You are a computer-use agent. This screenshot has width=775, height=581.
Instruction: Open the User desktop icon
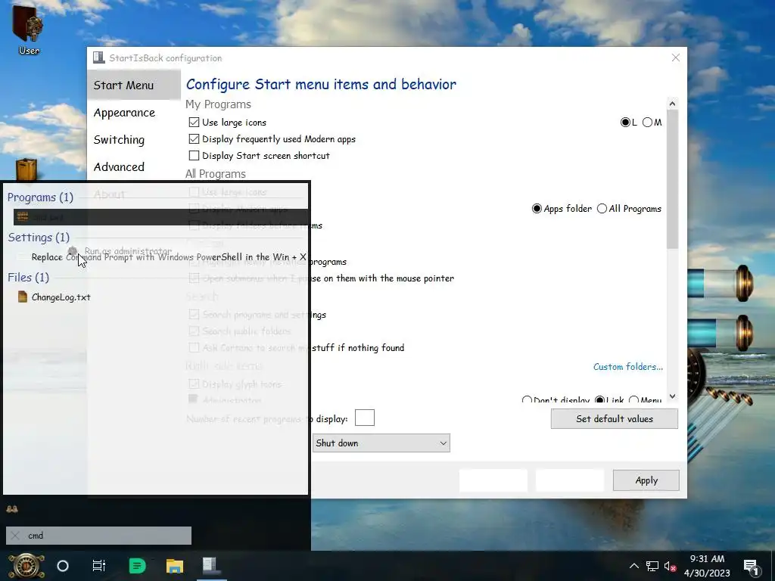click(28, 30)
